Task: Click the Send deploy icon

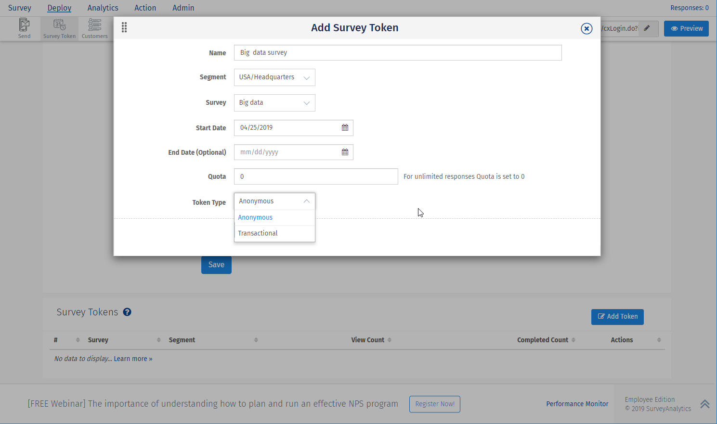Action: tap(24, 28)
